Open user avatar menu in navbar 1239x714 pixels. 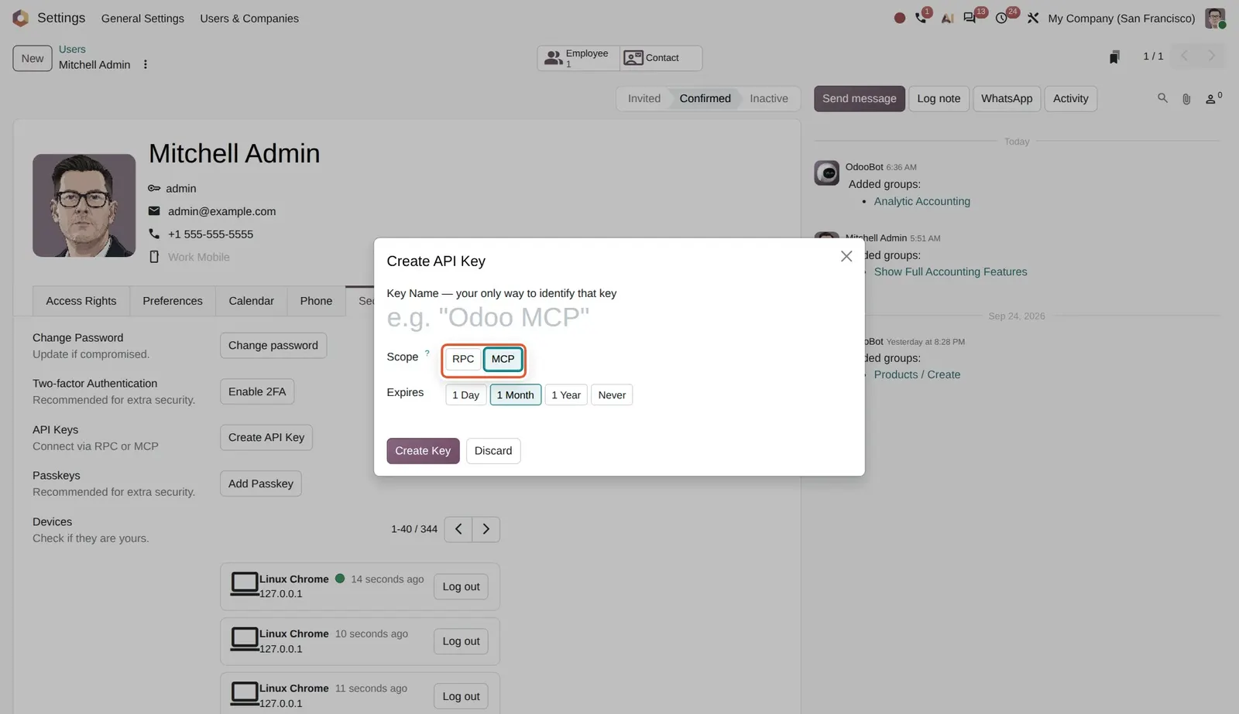tap(1215, 18)
